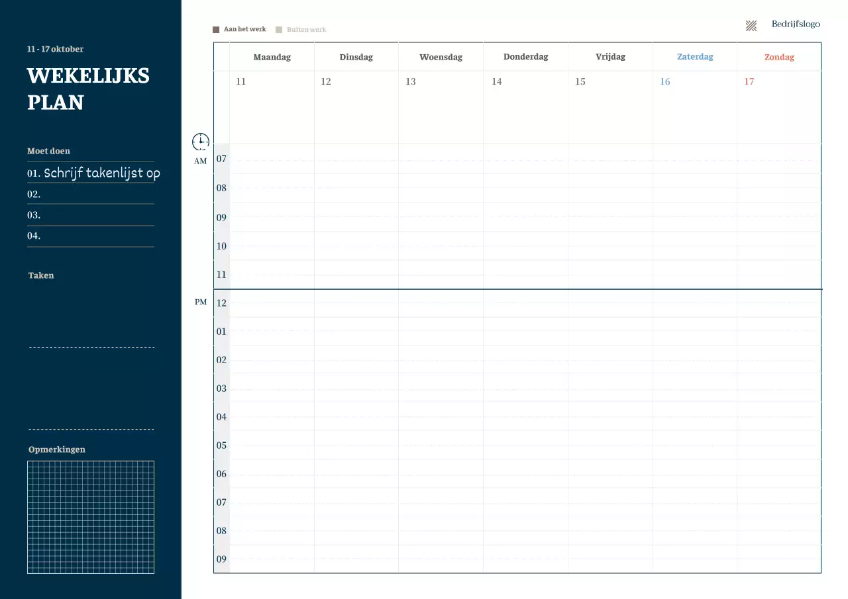This screenshot has height=599, width=848.
Task: Select the 07 AM time label
Action: click(x=221, y=159)
